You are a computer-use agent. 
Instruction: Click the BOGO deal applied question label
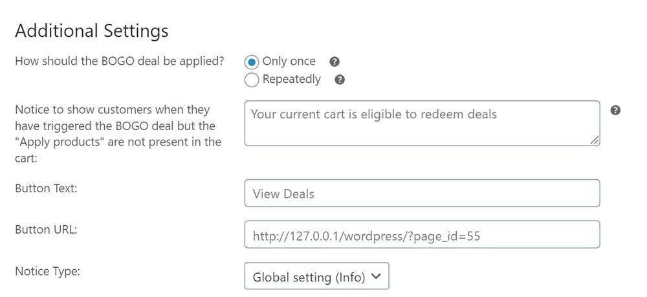(120, 61)
